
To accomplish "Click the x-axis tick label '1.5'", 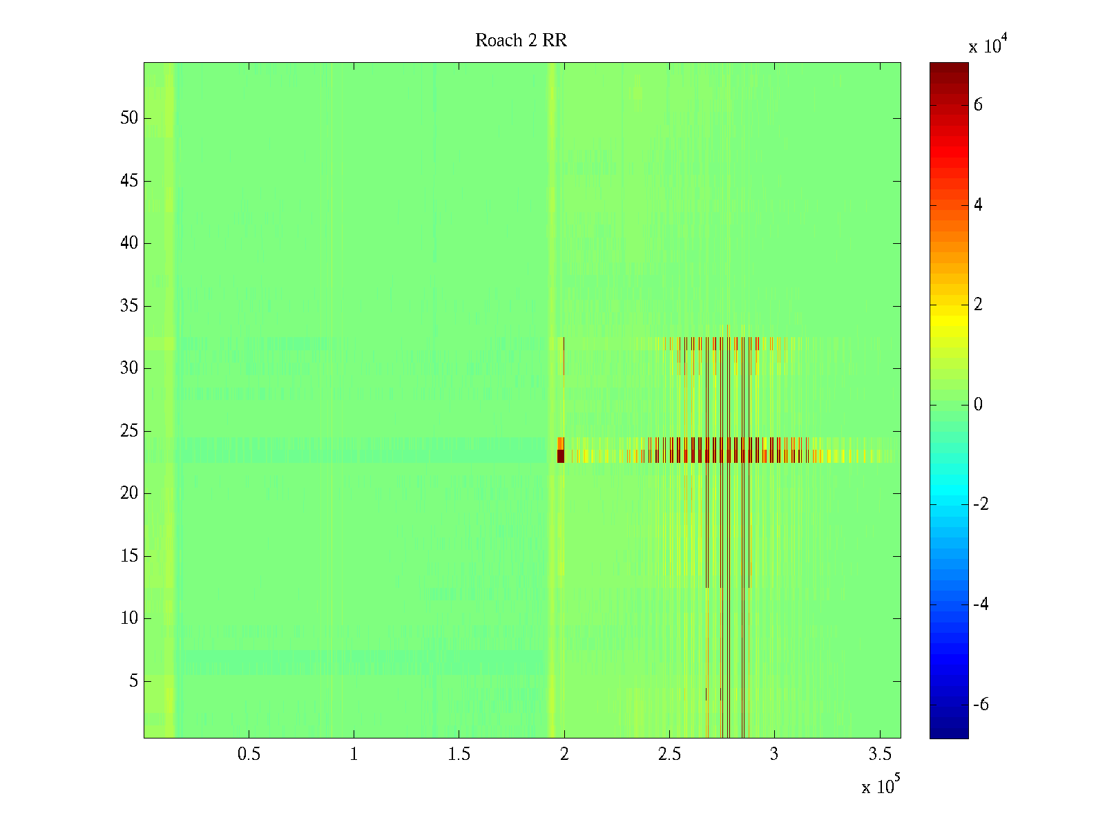I will 459,754.
